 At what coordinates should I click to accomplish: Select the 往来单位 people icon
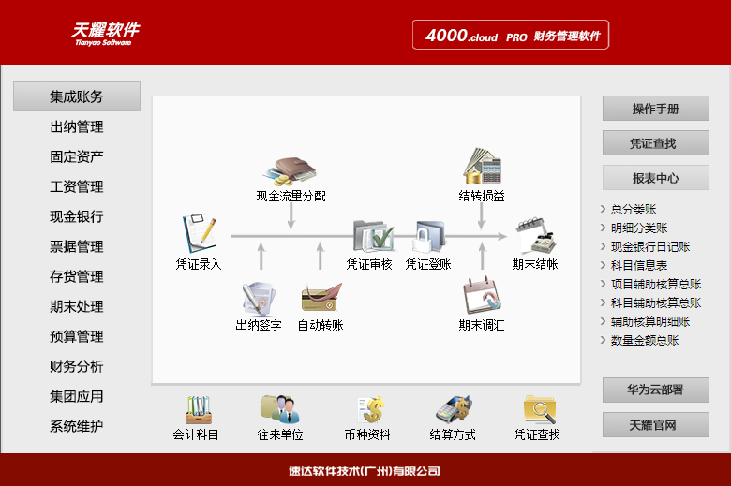coord(280,409)
